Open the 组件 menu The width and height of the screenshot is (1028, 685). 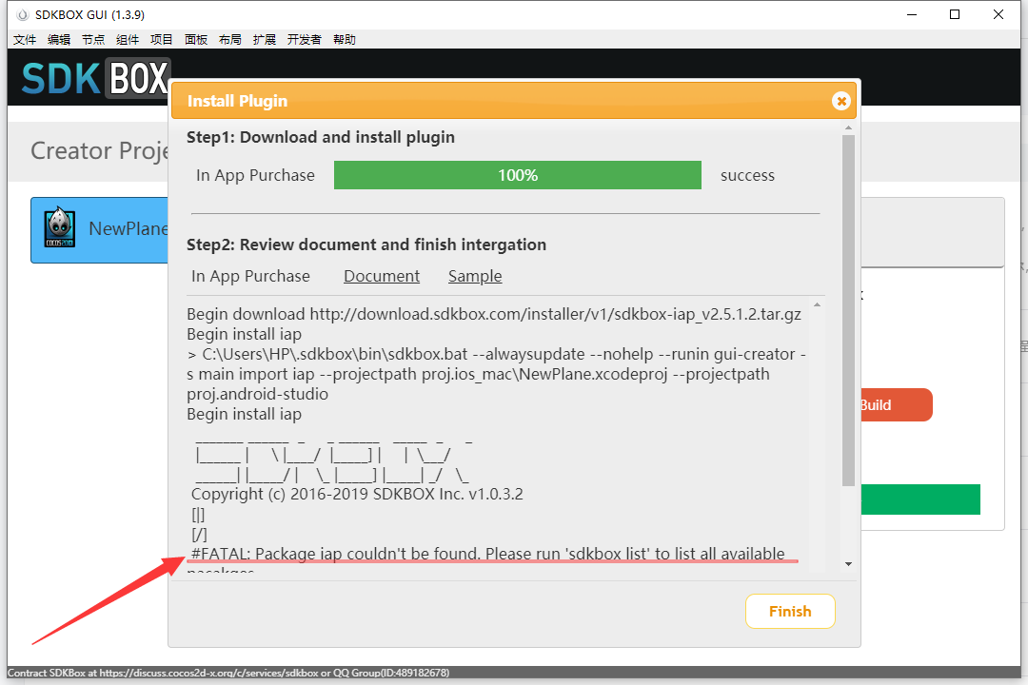tap(128, 39)
